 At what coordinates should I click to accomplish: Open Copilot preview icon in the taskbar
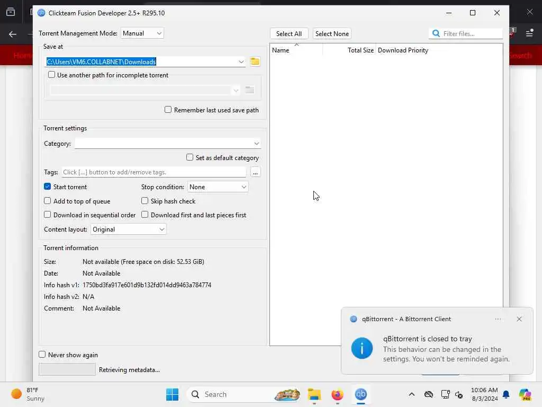pyautogui.click(x=525, y=394)
